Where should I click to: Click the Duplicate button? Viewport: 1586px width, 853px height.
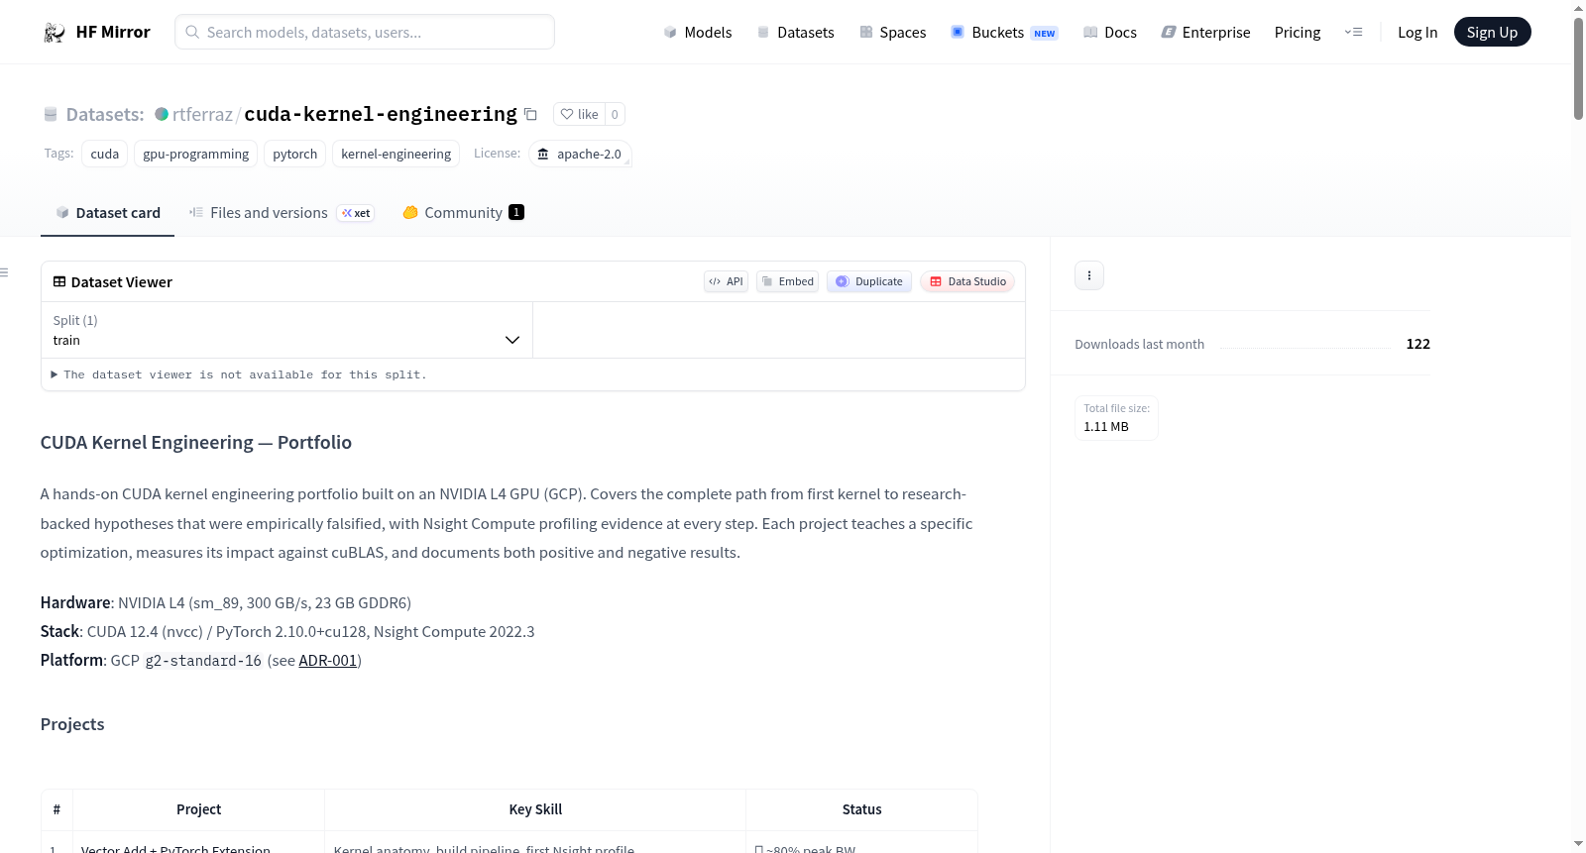point(869,281)
